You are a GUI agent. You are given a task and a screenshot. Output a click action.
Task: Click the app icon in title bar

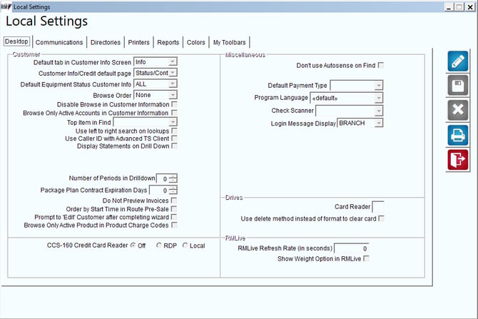[6, 6]
